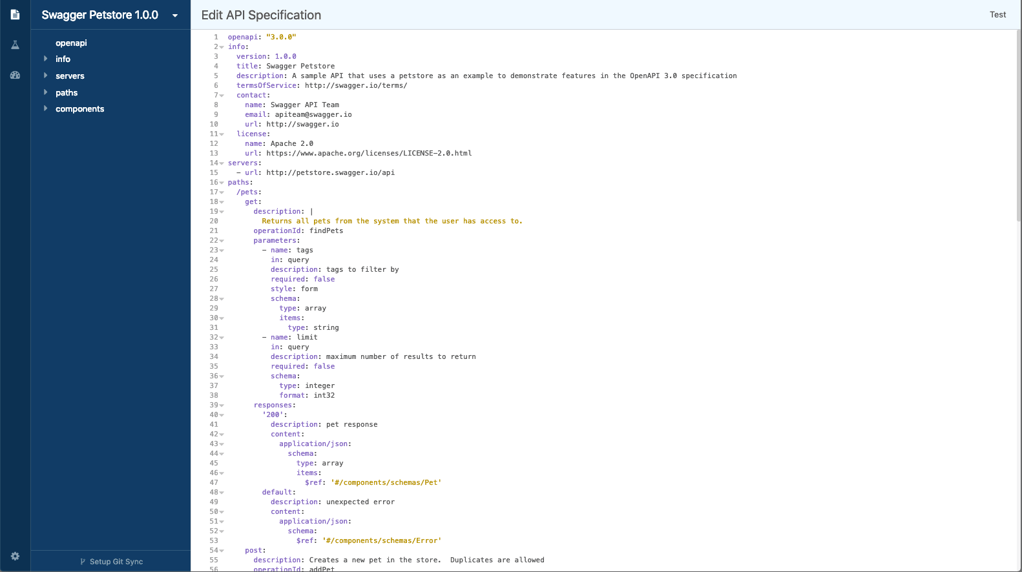The width and height of the screenshot is (1022, 572).
Task: Select the info item in the tree
Action: [63, 59]
